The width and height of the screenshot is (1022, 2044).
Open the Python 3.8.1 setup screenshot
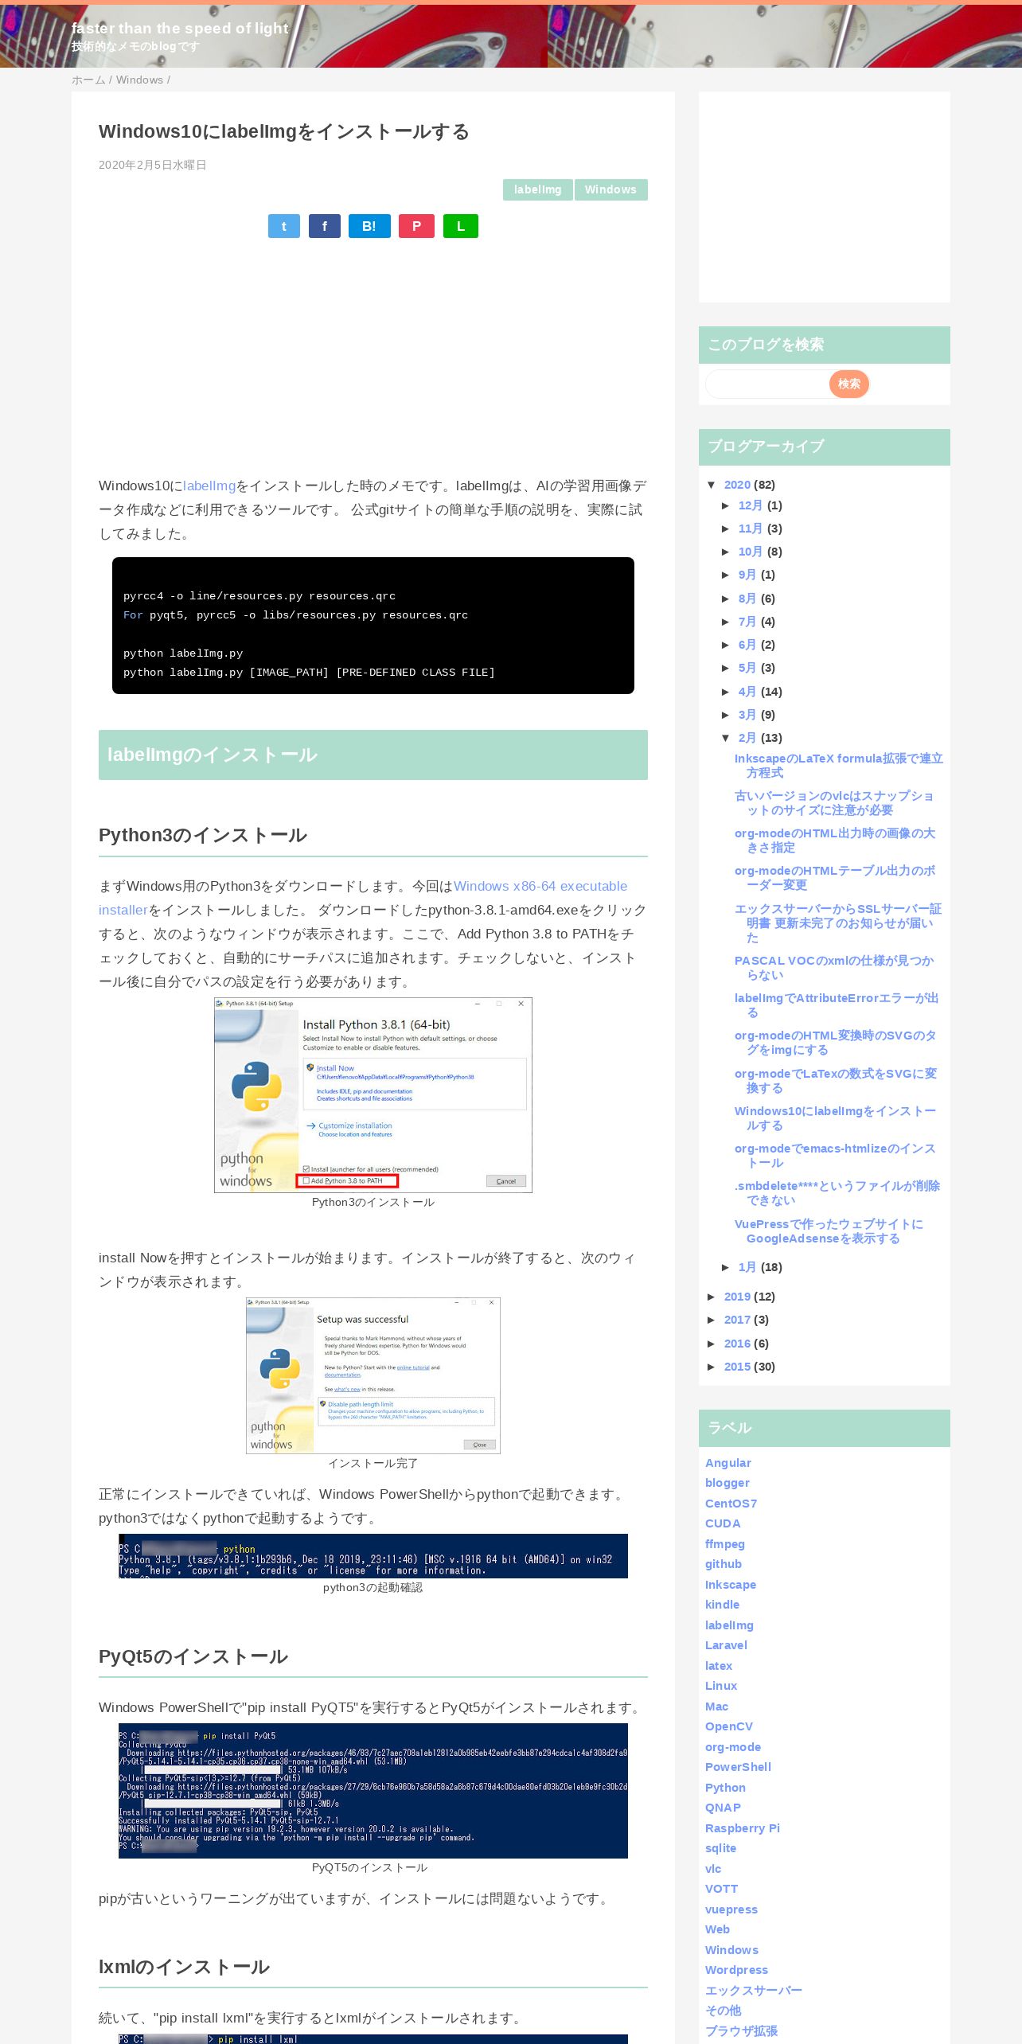[373, 1095]
